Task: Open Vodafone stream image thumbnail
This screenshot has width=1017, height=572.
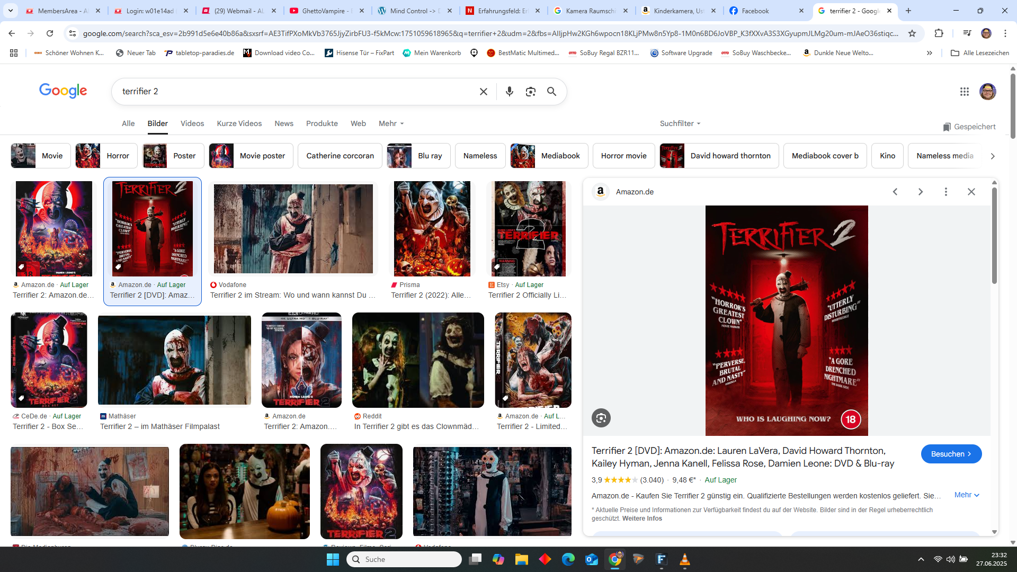Action: (293, 229)
